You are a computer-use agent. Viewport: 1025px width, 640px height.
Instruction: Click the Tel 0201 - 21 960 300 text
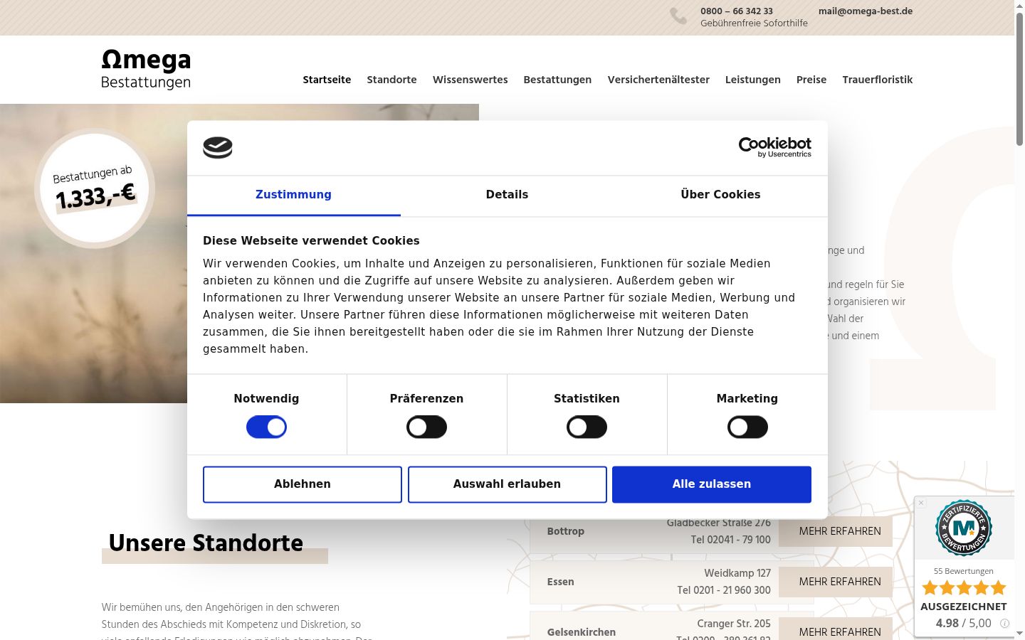[x=724, y=590]
